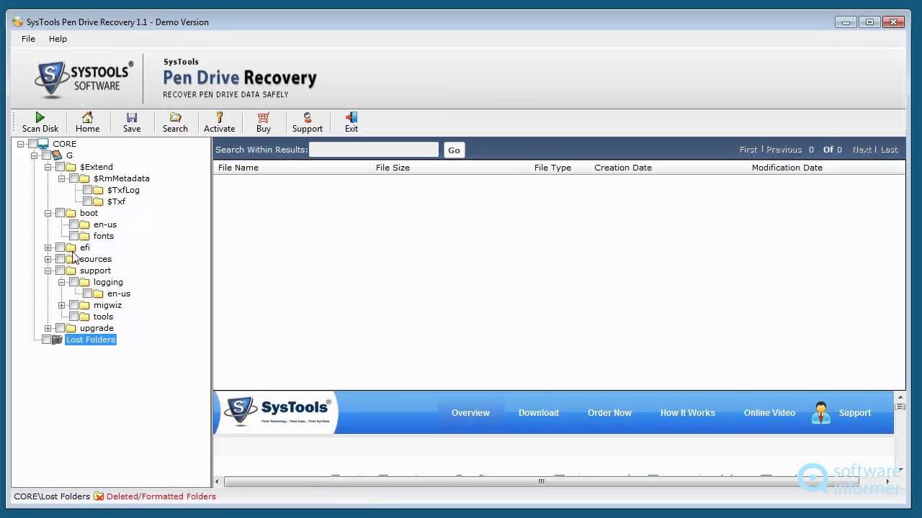Click the upgrade folder icon
The image size is (922, 518).
(x=71, y=328)
